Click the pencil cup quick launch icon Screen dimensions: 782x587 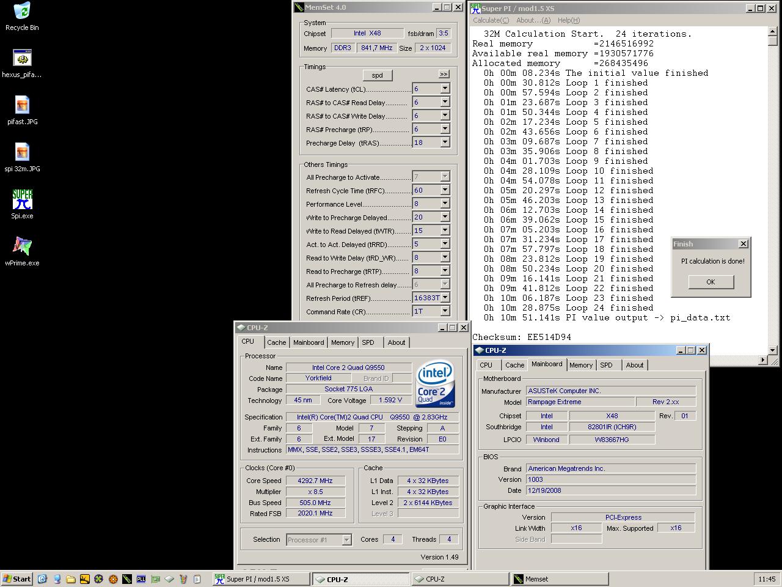[x=183, y=579]
